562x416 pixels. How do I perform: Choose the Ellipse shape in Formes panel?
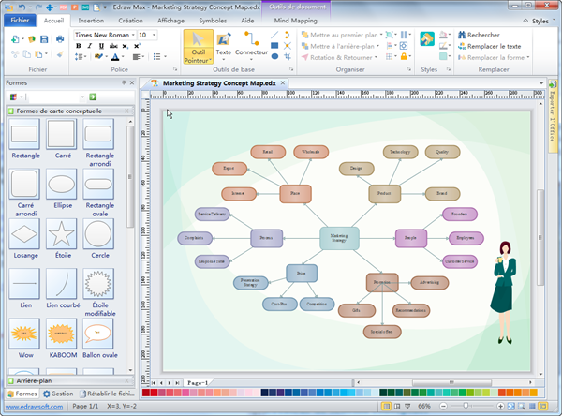[61, 184]
